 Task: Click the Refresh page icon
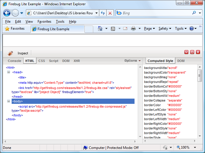tap(103, 13)
